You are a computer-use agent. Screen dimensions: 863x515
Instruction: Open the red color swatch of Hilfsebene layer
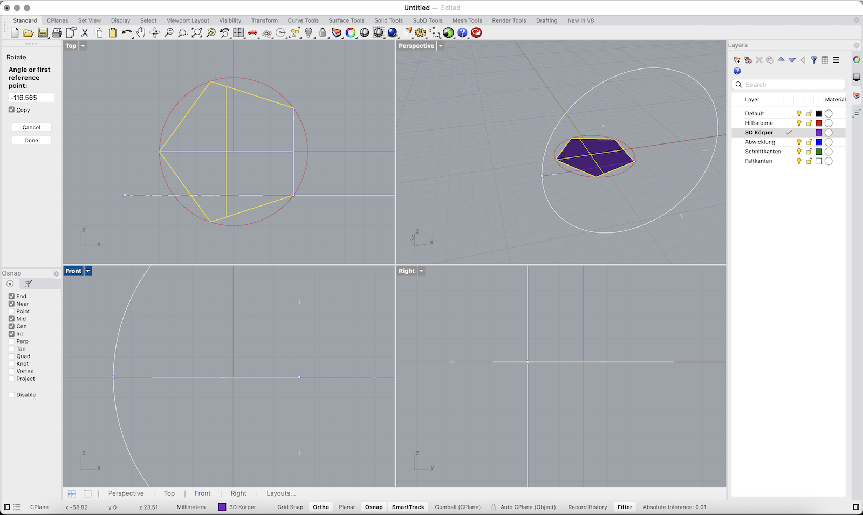pyautogui.click(x=819, y=123)
